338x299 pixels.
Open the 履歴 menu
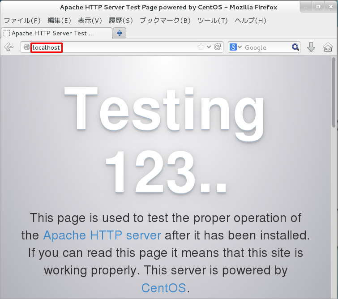point(121,21)
